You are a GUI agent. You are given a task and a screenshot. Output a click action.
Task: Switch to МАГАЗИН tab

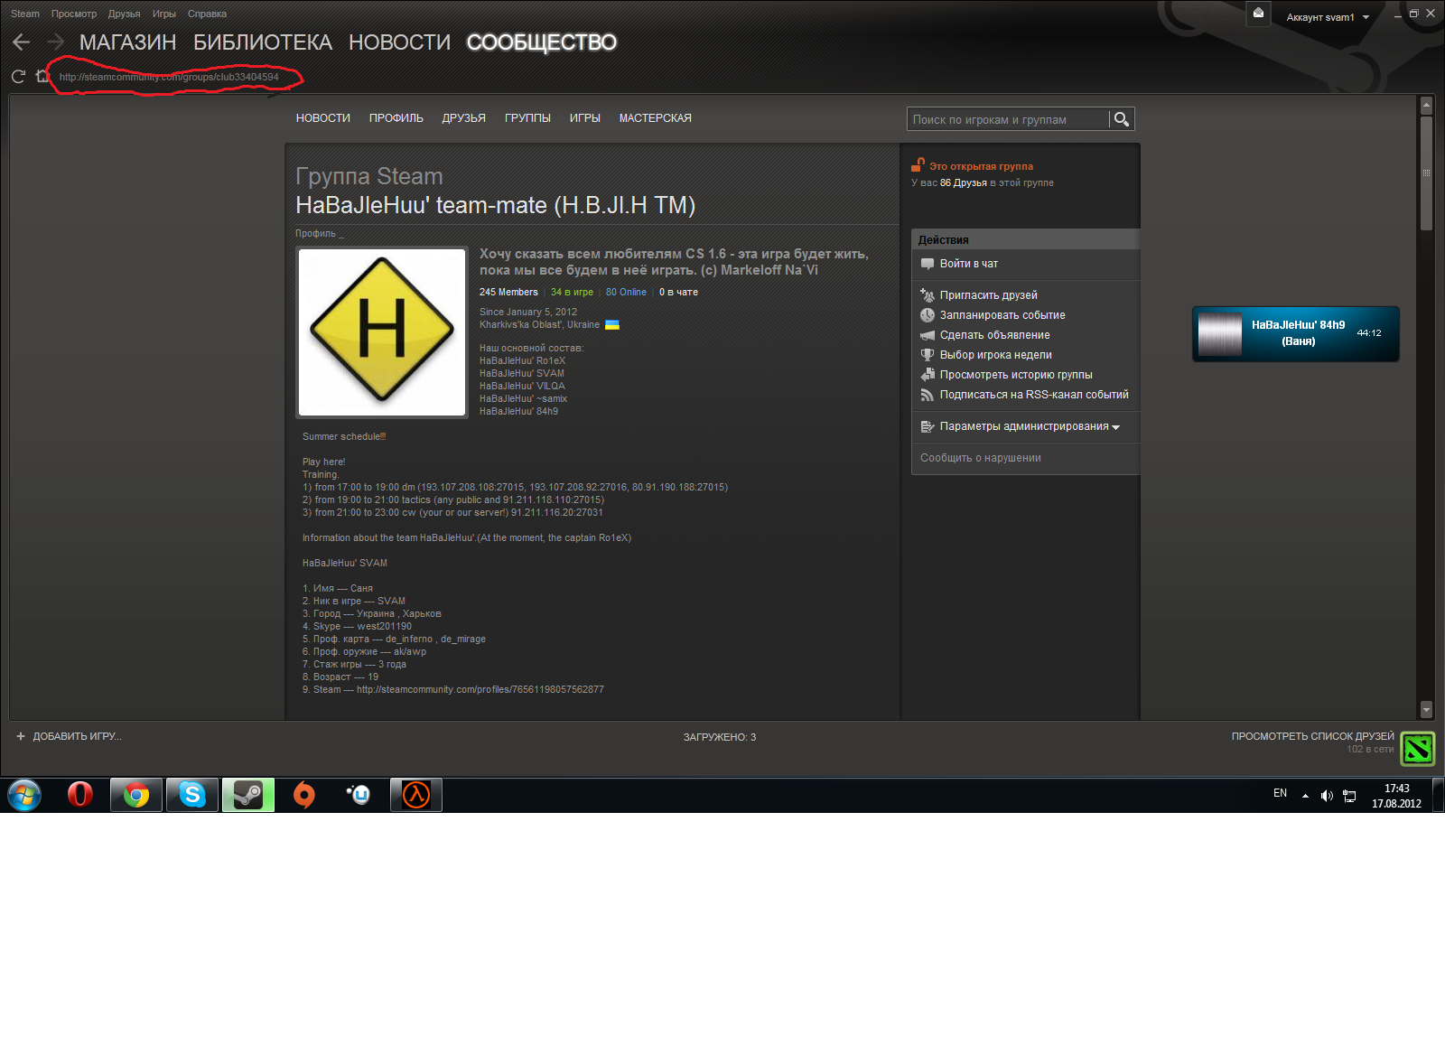point(128,42)
